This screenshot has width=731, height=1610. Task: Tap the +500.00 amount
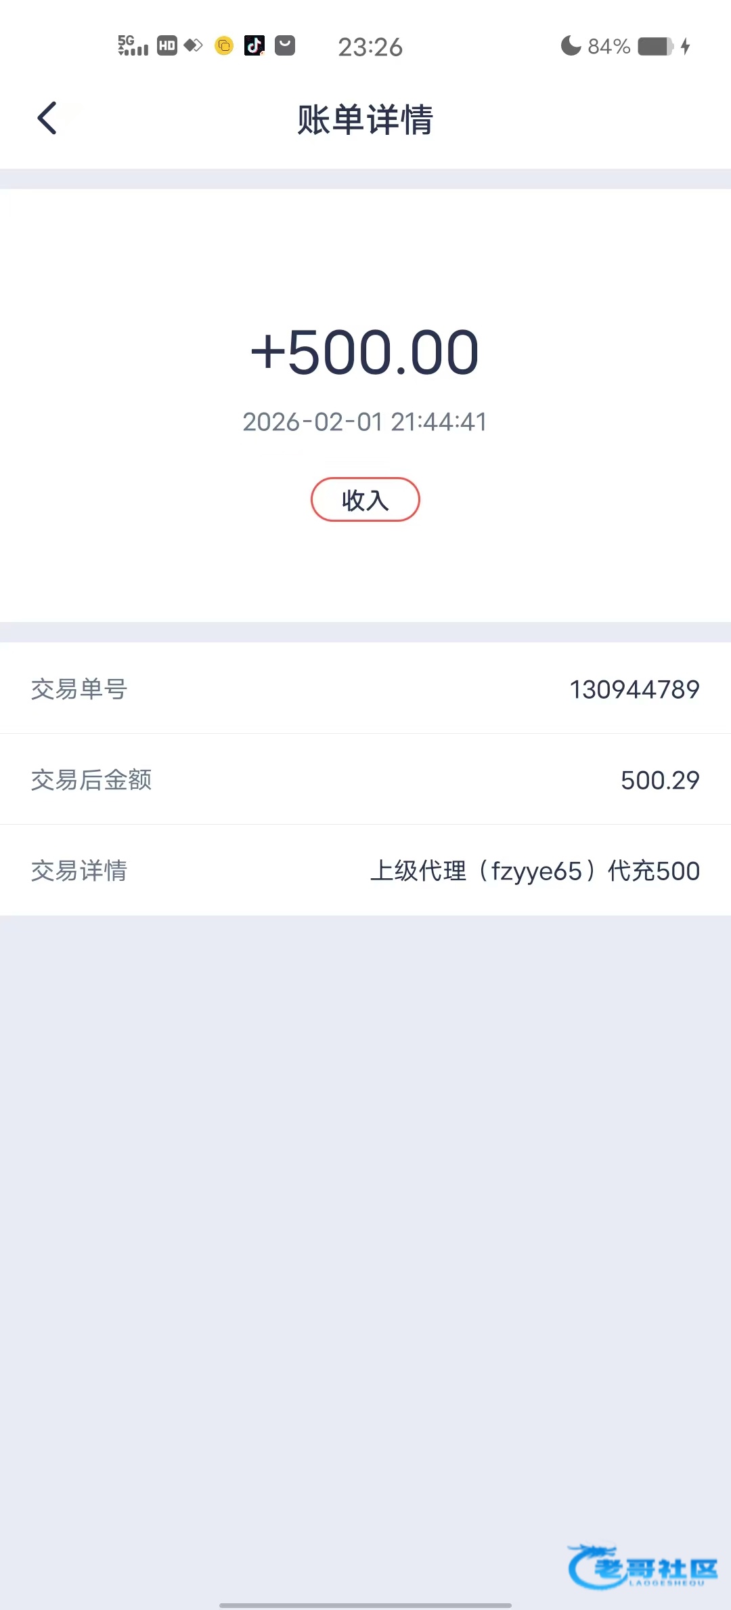365,352
